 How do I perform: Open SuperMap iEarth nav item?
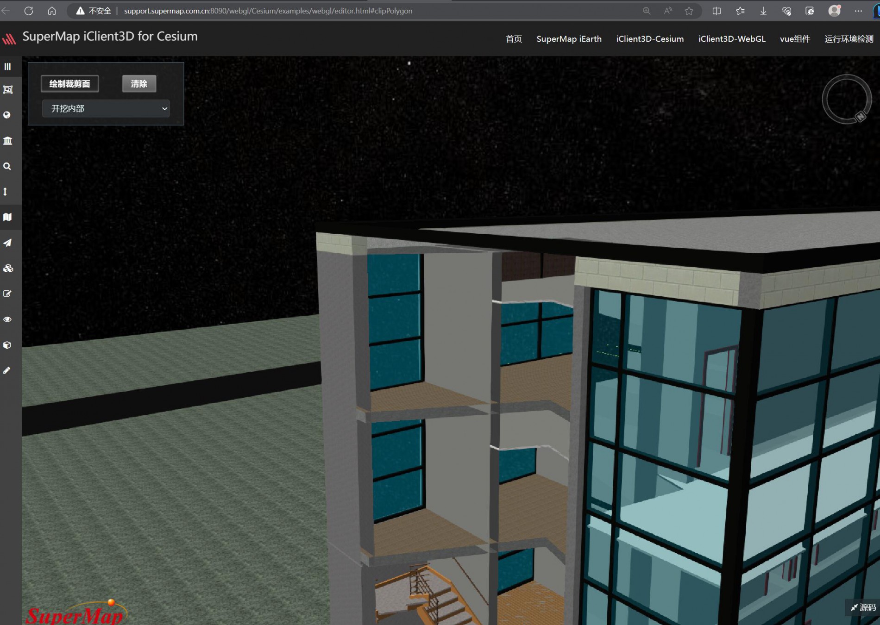click(x=569, y=39)
